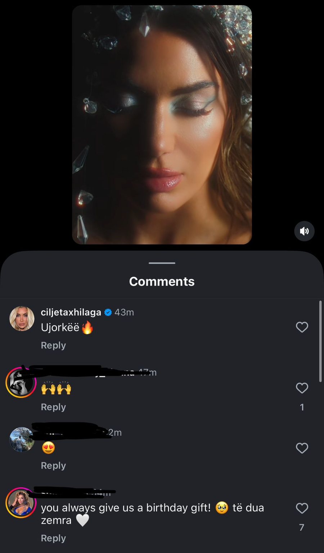Open avatar of the raised hands commenter
This screenshot has height=553, width=324.
21,382
